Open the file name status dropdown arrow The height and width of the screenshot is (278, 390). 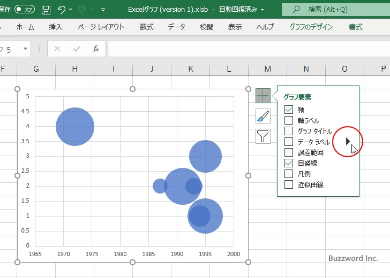pos(262,10)
